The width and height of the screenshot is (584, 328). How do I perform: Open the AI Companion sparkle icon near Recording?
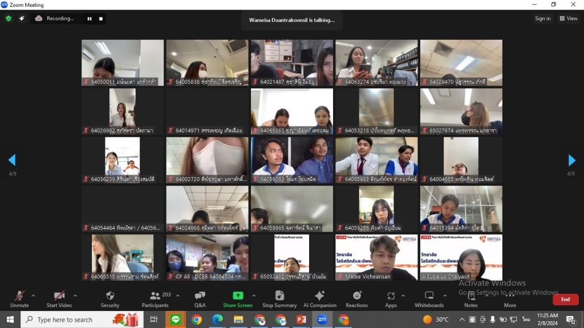[x=22, y=19]
